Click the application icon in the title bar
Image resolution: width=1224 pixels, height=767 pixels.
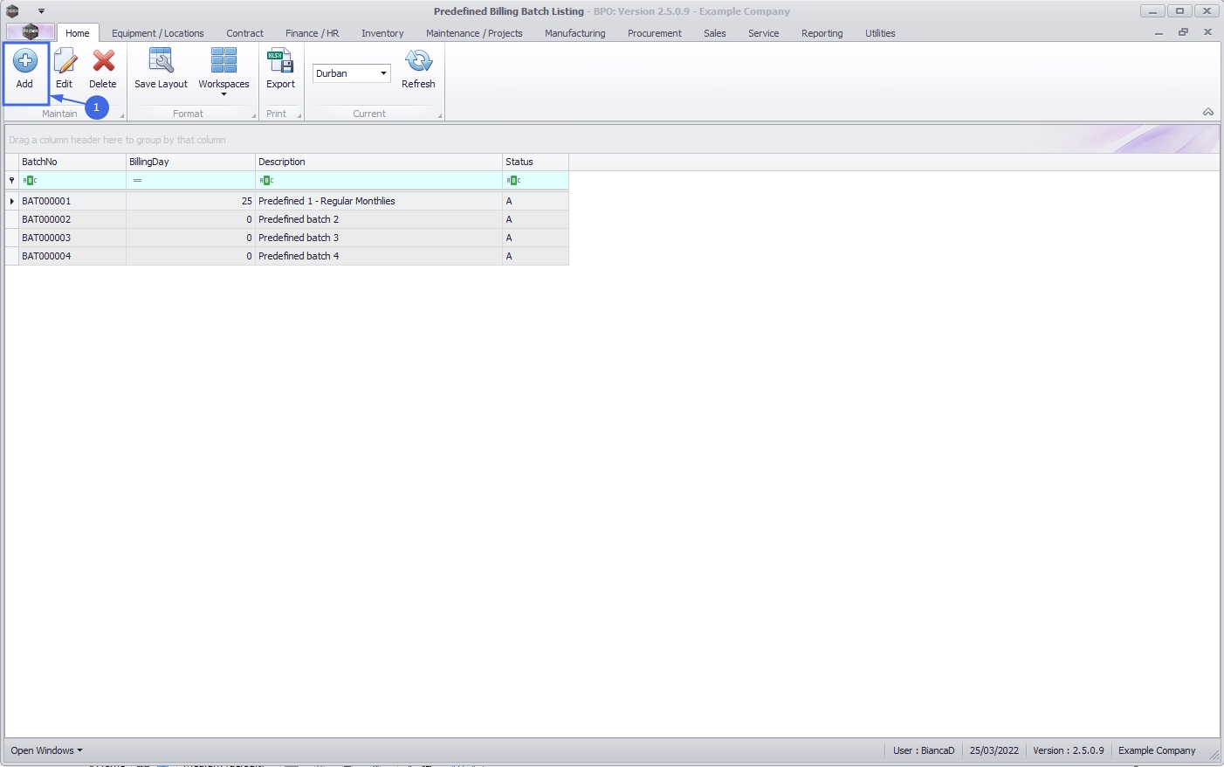tap(12, 11)
